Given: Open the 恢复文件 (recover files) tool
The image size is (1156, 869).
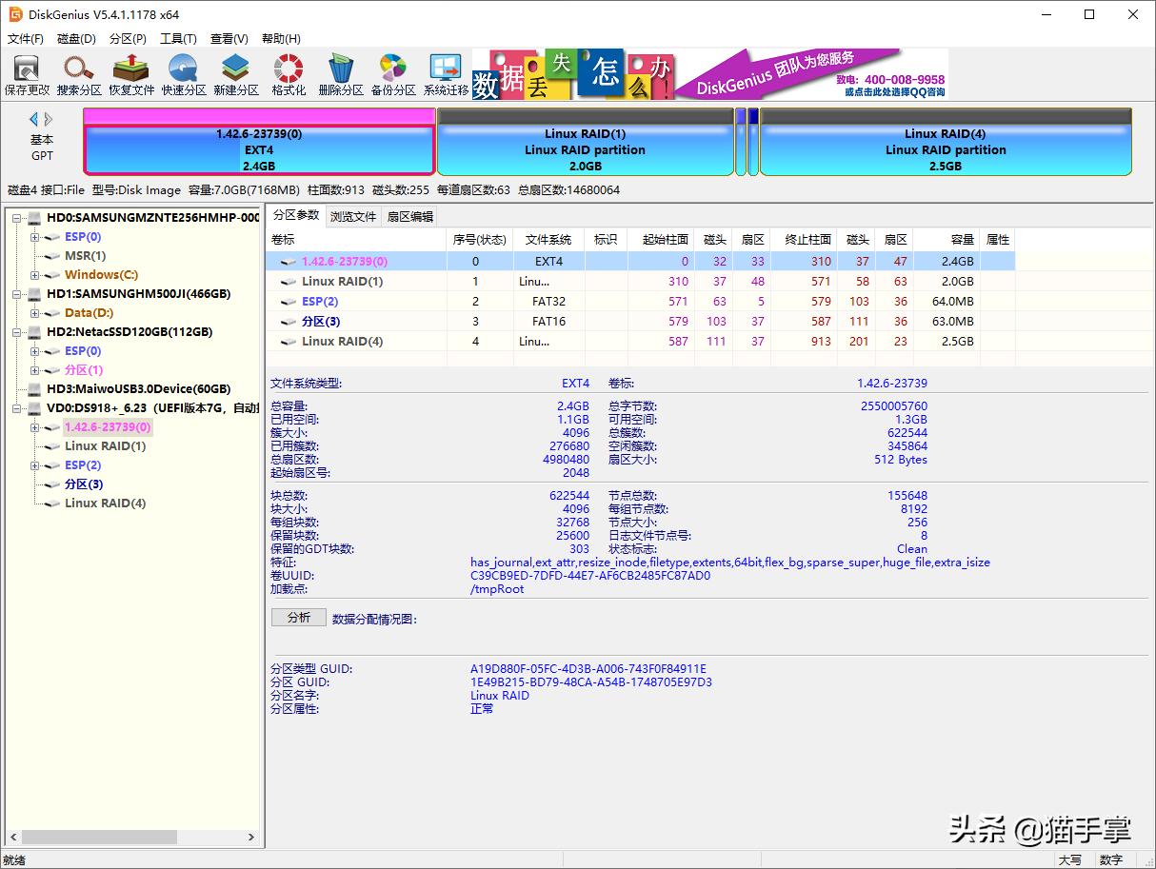Looking at the screenshot, I should pyautogui.click(x=130, y=73).
